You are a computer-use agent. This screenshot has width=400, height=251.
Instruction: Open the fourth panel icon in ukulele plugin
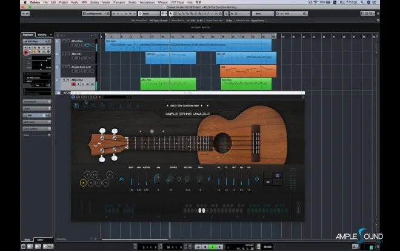[x=102, y=106]
